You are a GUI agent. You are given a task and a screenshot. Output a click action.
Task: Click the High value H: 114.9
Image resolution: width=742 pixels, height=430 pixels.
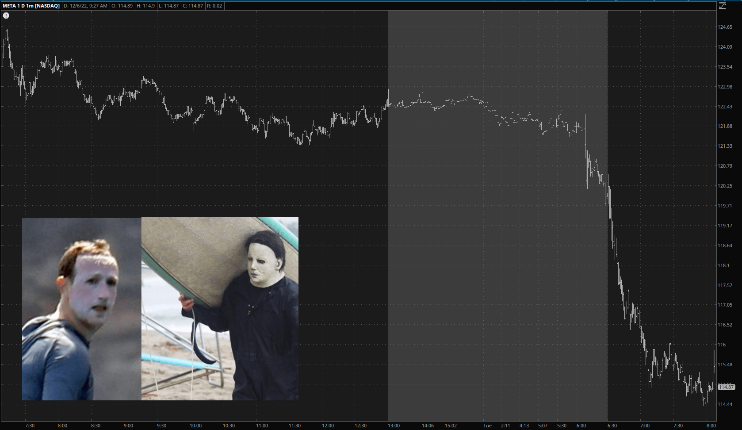coord(145,6)
